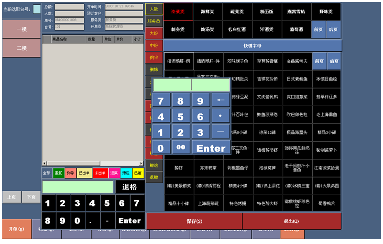Click 退格 above the black number pad
The width and height of the screenshot is (383, 244).
130,187
